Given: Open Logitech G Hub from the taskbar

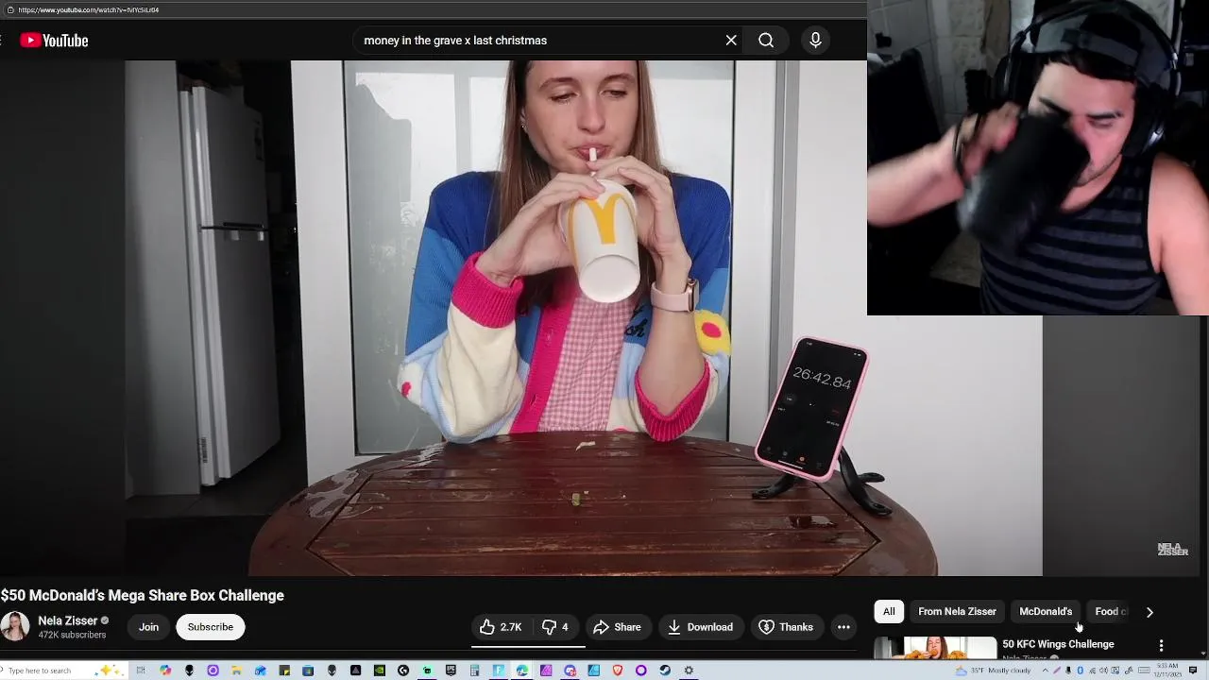Looking at the screenshot, I should click(403, 671).
